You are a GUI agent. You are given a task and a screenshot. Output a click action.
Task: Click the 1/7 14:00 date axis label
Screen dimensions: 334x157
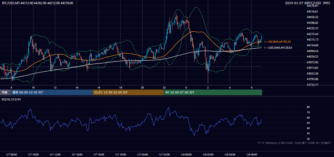77,155
